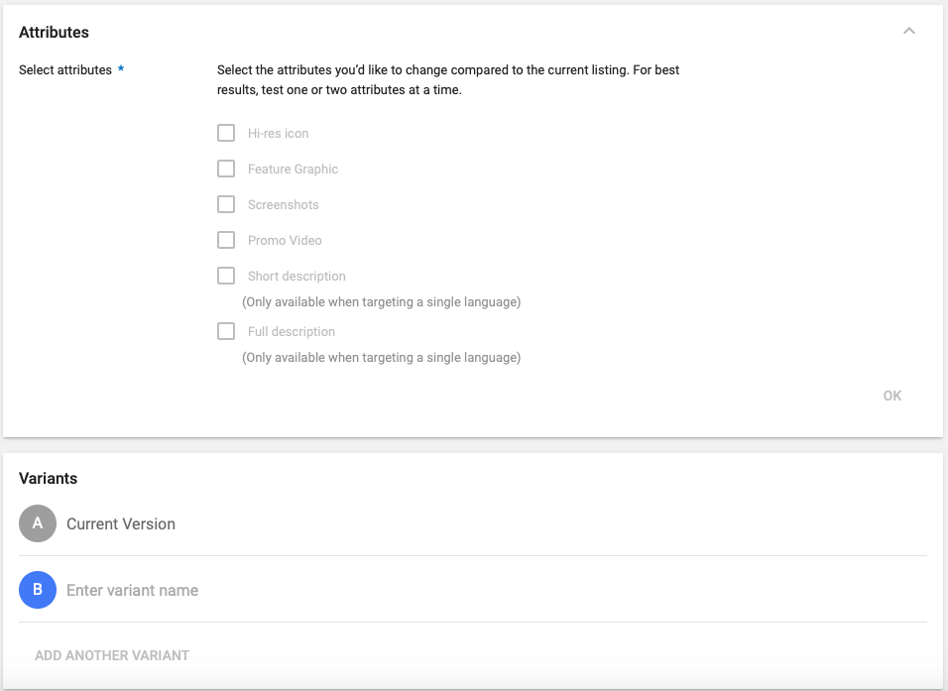
Task: Select the Screenshots attribute
Action: tap(225, 203)
